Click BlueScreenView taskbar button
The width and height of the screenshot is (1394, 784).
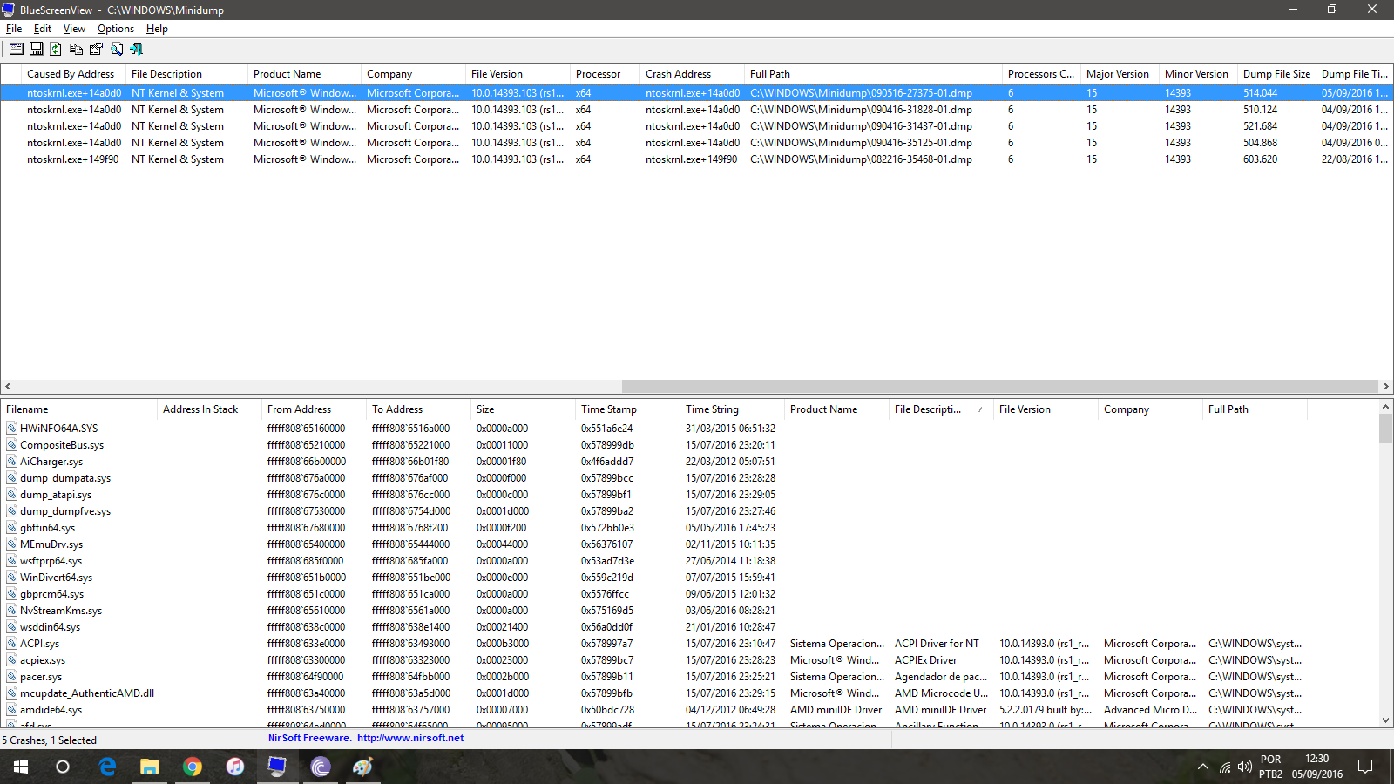point(277,767)
